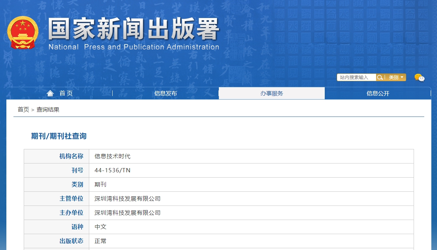437x250 pixels.
Task: Click the search magnifier icon
Action: (380, 77)
